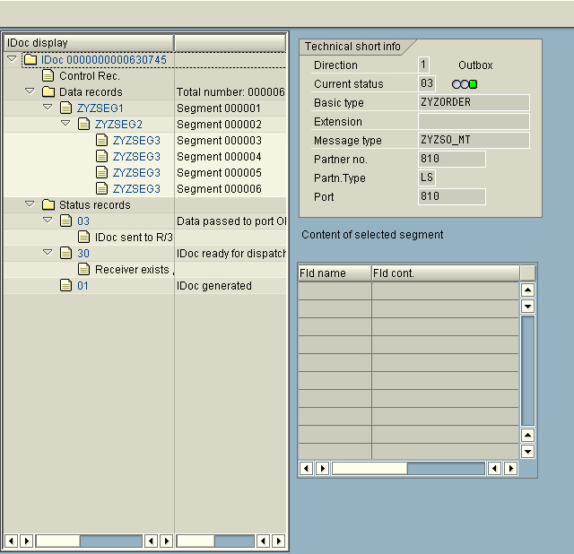
Task: Click the IDoc 0000000000630745 folder icon
Action: click(30, 60)
